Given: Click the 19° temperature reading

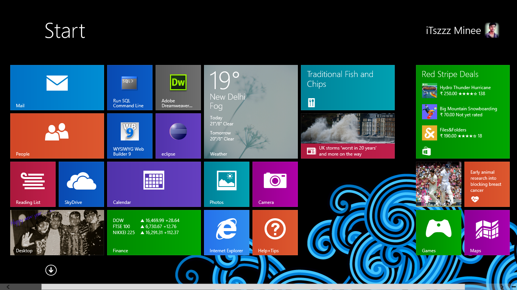Looking at the screenshot, I should point(224,80).
